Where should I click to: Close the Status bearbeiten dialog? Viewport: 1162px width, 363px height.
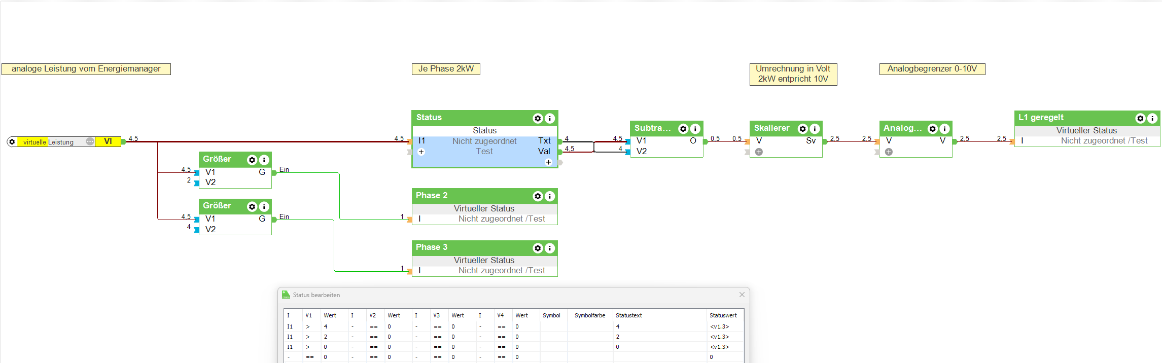(x=742, y=295)
